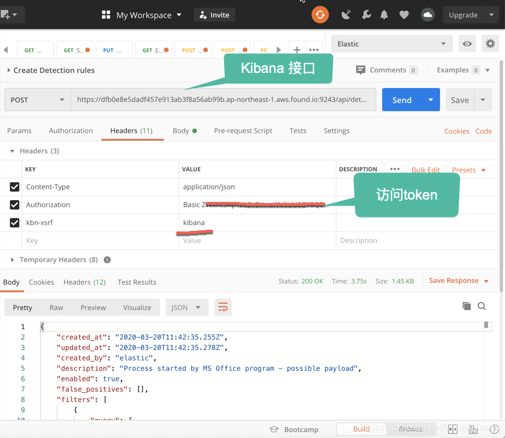Open the response Cookies tab
505x438 pixels.
pos(41,282)
